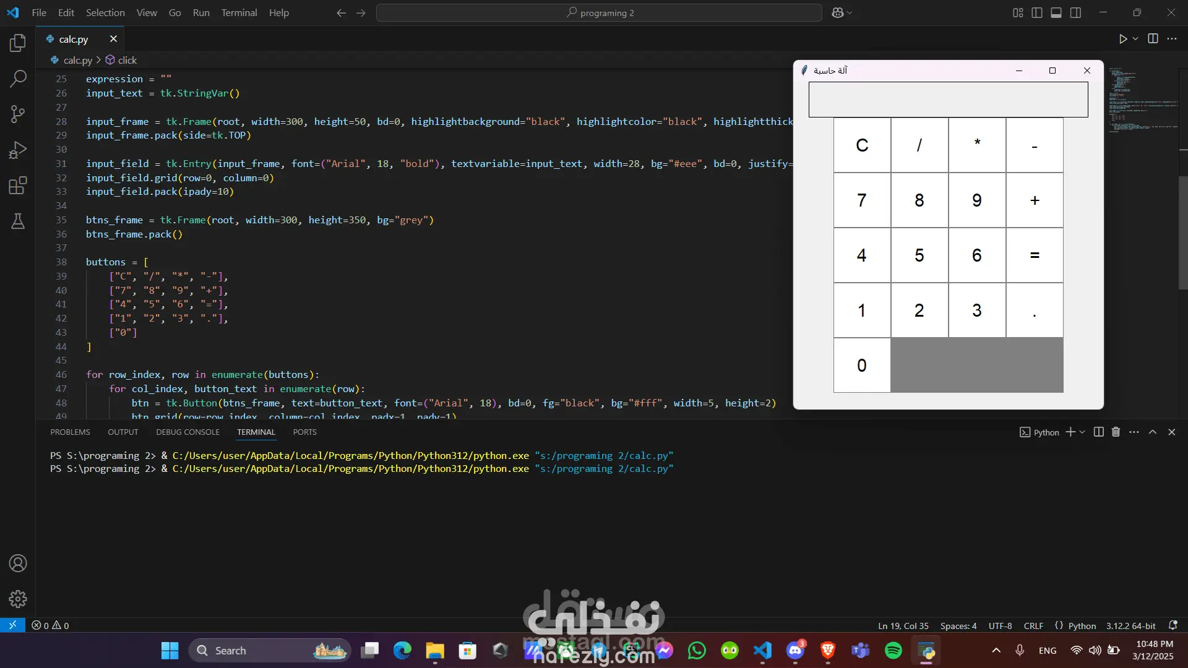Open the editor More Actions ellipsis
This screenshot has height=668, width=1188.
[1172, 38]
